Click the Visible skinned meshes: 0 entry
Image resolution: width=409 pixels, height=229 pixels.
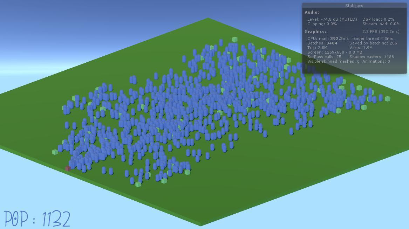[333, 62]
